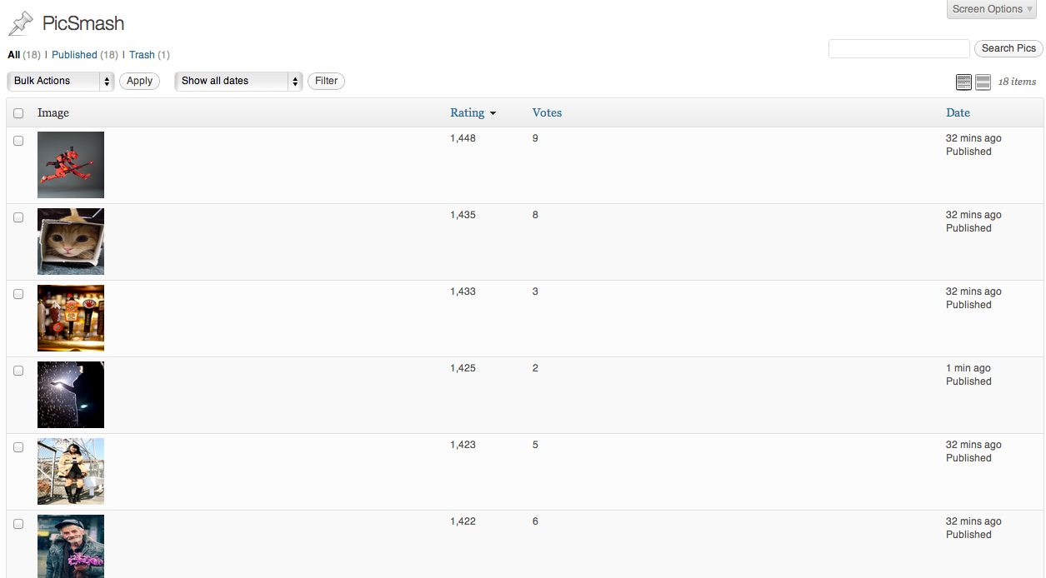Sort by the Votes column header
Screen dimensions: 1046x578
click(547, 112)
